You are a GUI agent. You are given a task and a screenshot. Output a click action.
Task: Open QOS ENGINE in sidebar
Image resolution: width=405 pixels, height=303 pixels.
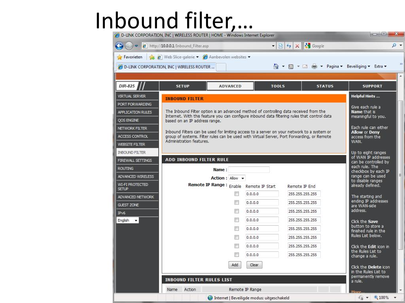(137, 120)
